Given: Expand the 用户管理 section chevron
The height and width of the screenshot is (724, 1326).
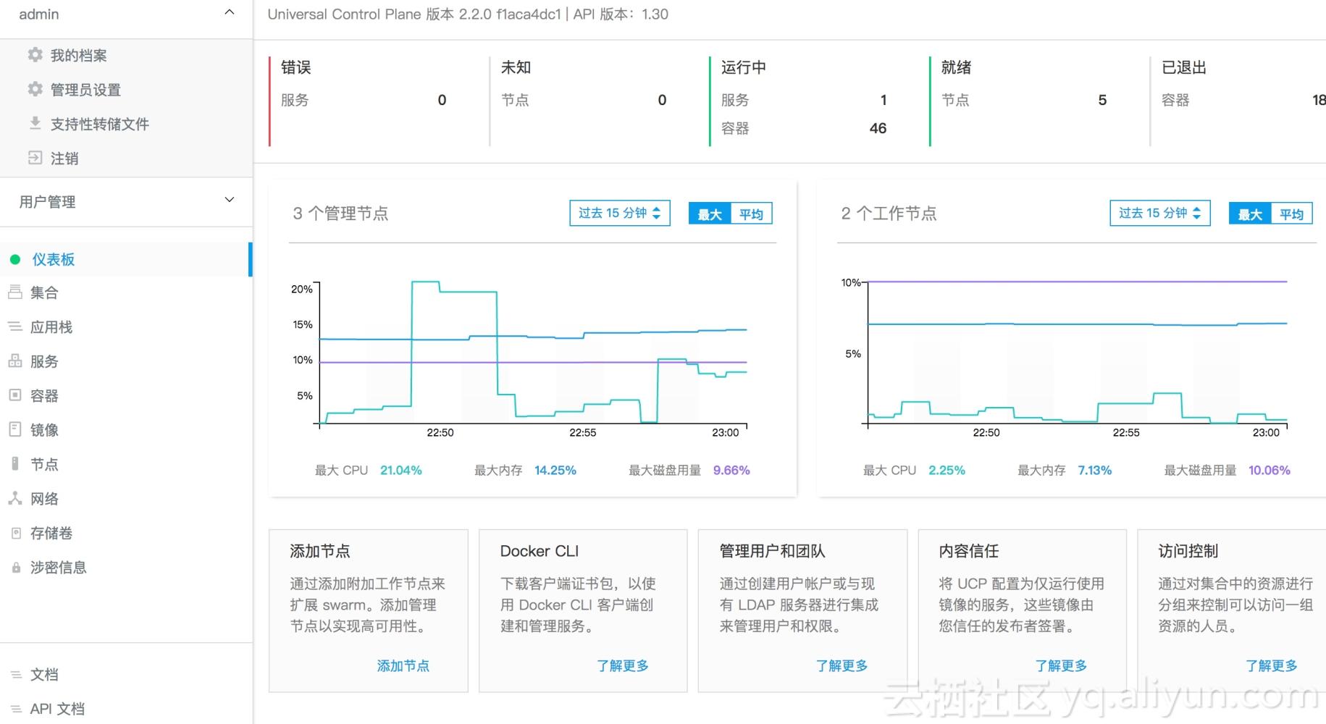Looking at the screenshot, I should [230, 200].
